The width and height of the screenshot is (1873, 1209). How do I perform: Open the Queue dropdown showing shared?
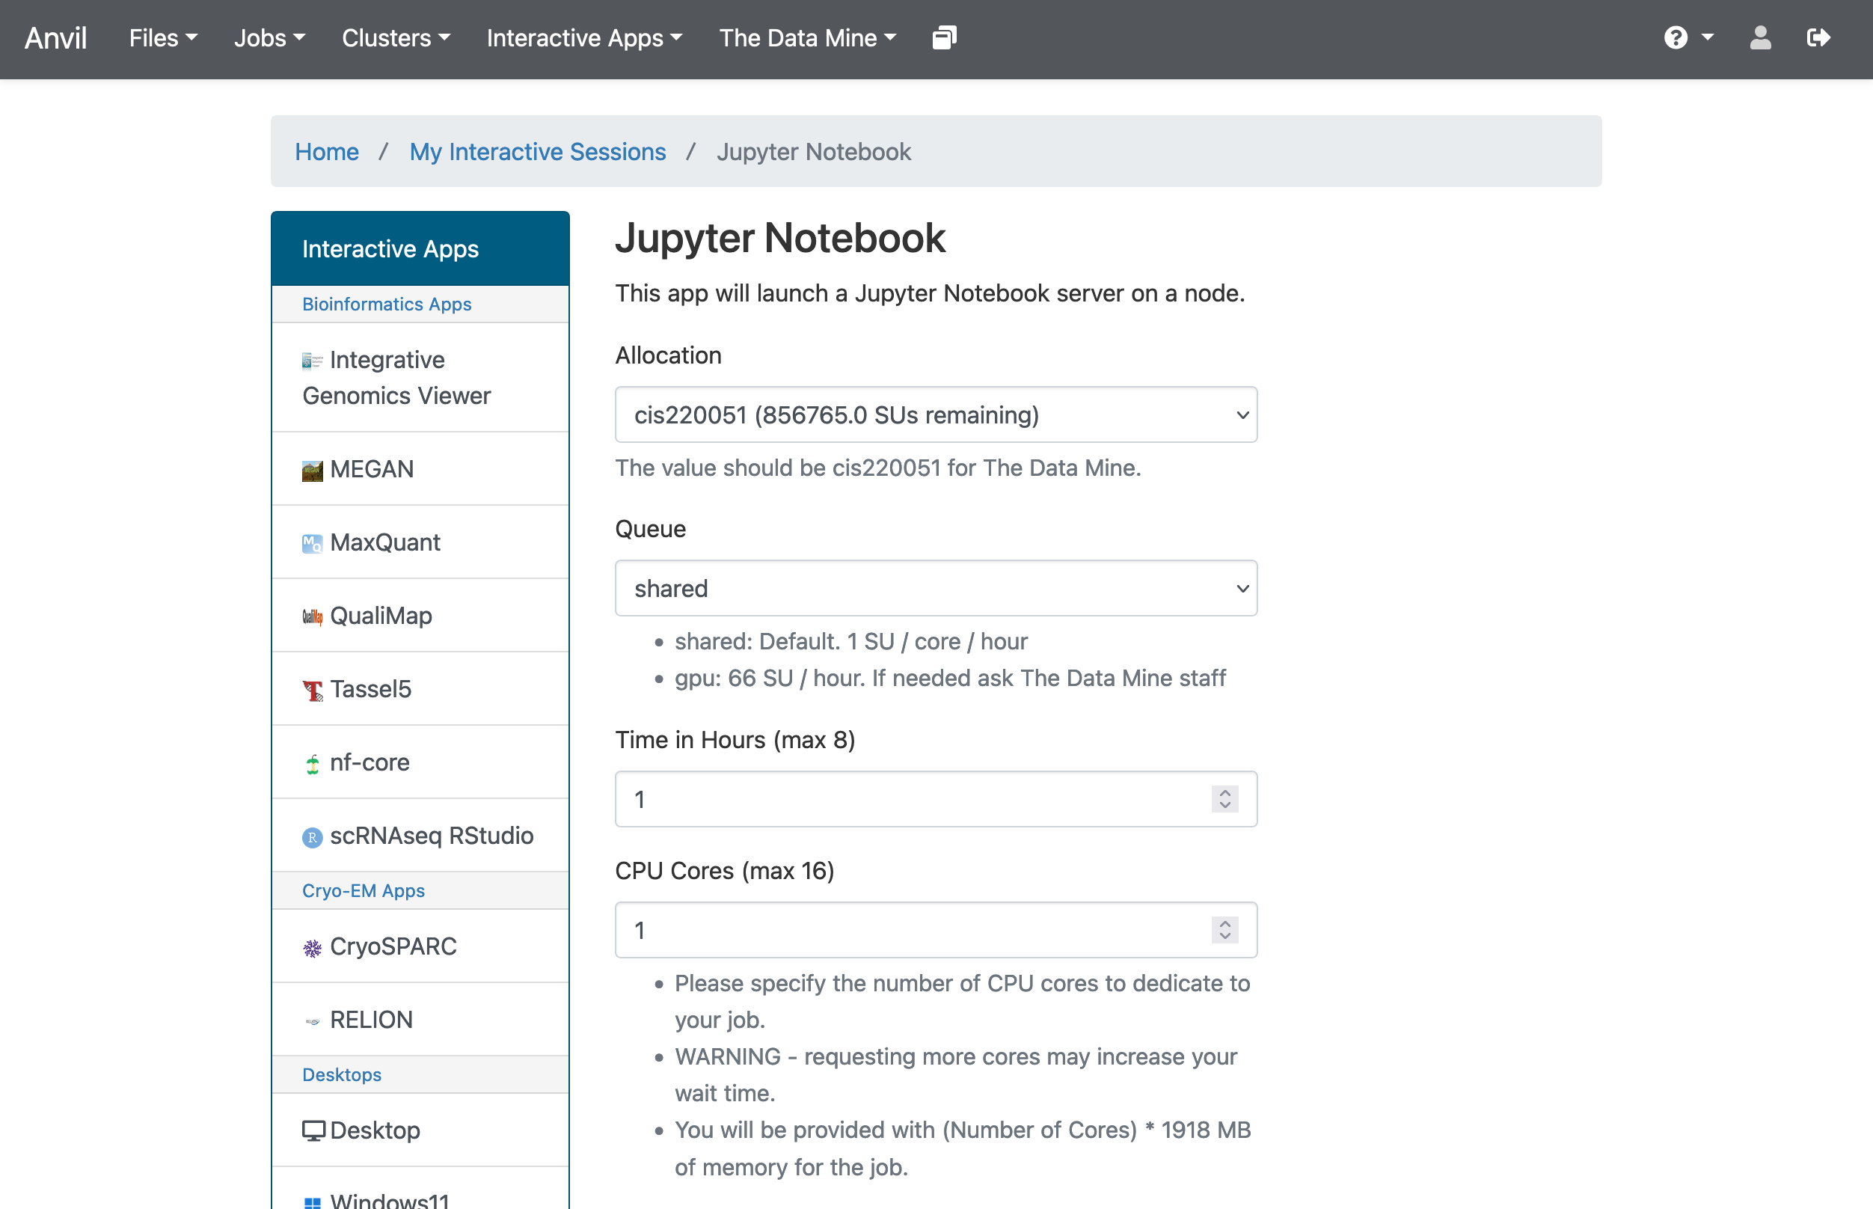[935, 588]
